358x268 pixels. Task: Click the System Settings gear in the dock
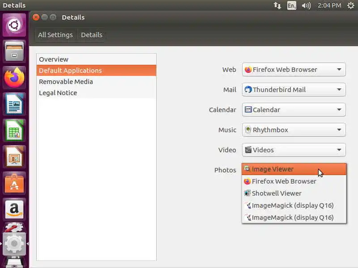click(14, 243)
